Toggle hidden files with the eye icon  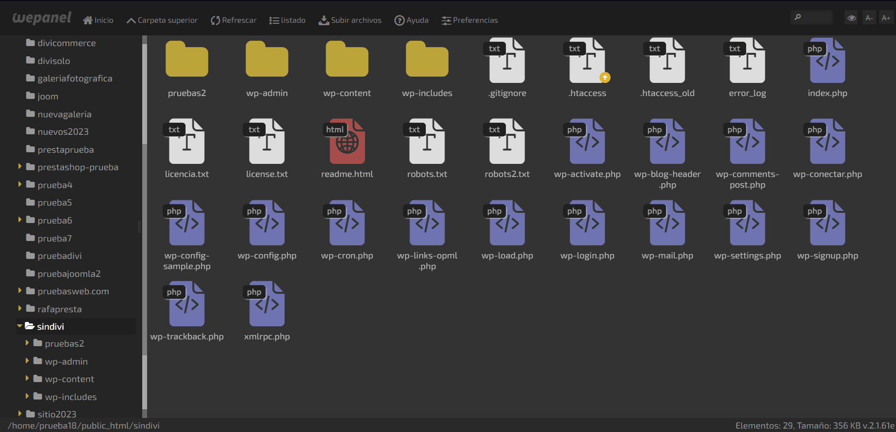point(851,18)
